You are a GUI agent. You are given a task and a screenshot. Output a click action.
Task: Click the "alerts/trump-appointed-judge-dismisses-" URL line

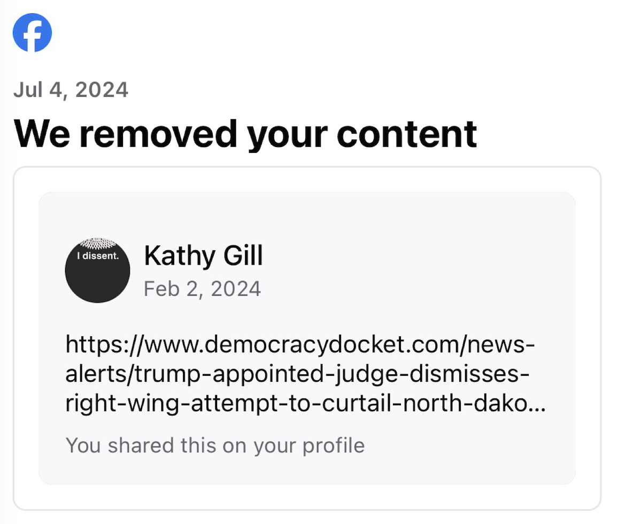[x=298, y=374]
